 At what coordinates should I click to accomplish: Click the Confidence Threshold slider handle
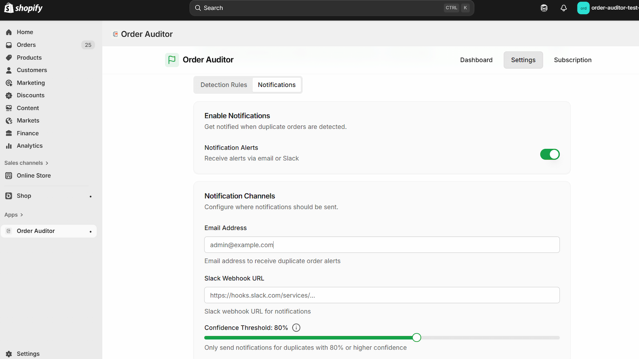417,338
